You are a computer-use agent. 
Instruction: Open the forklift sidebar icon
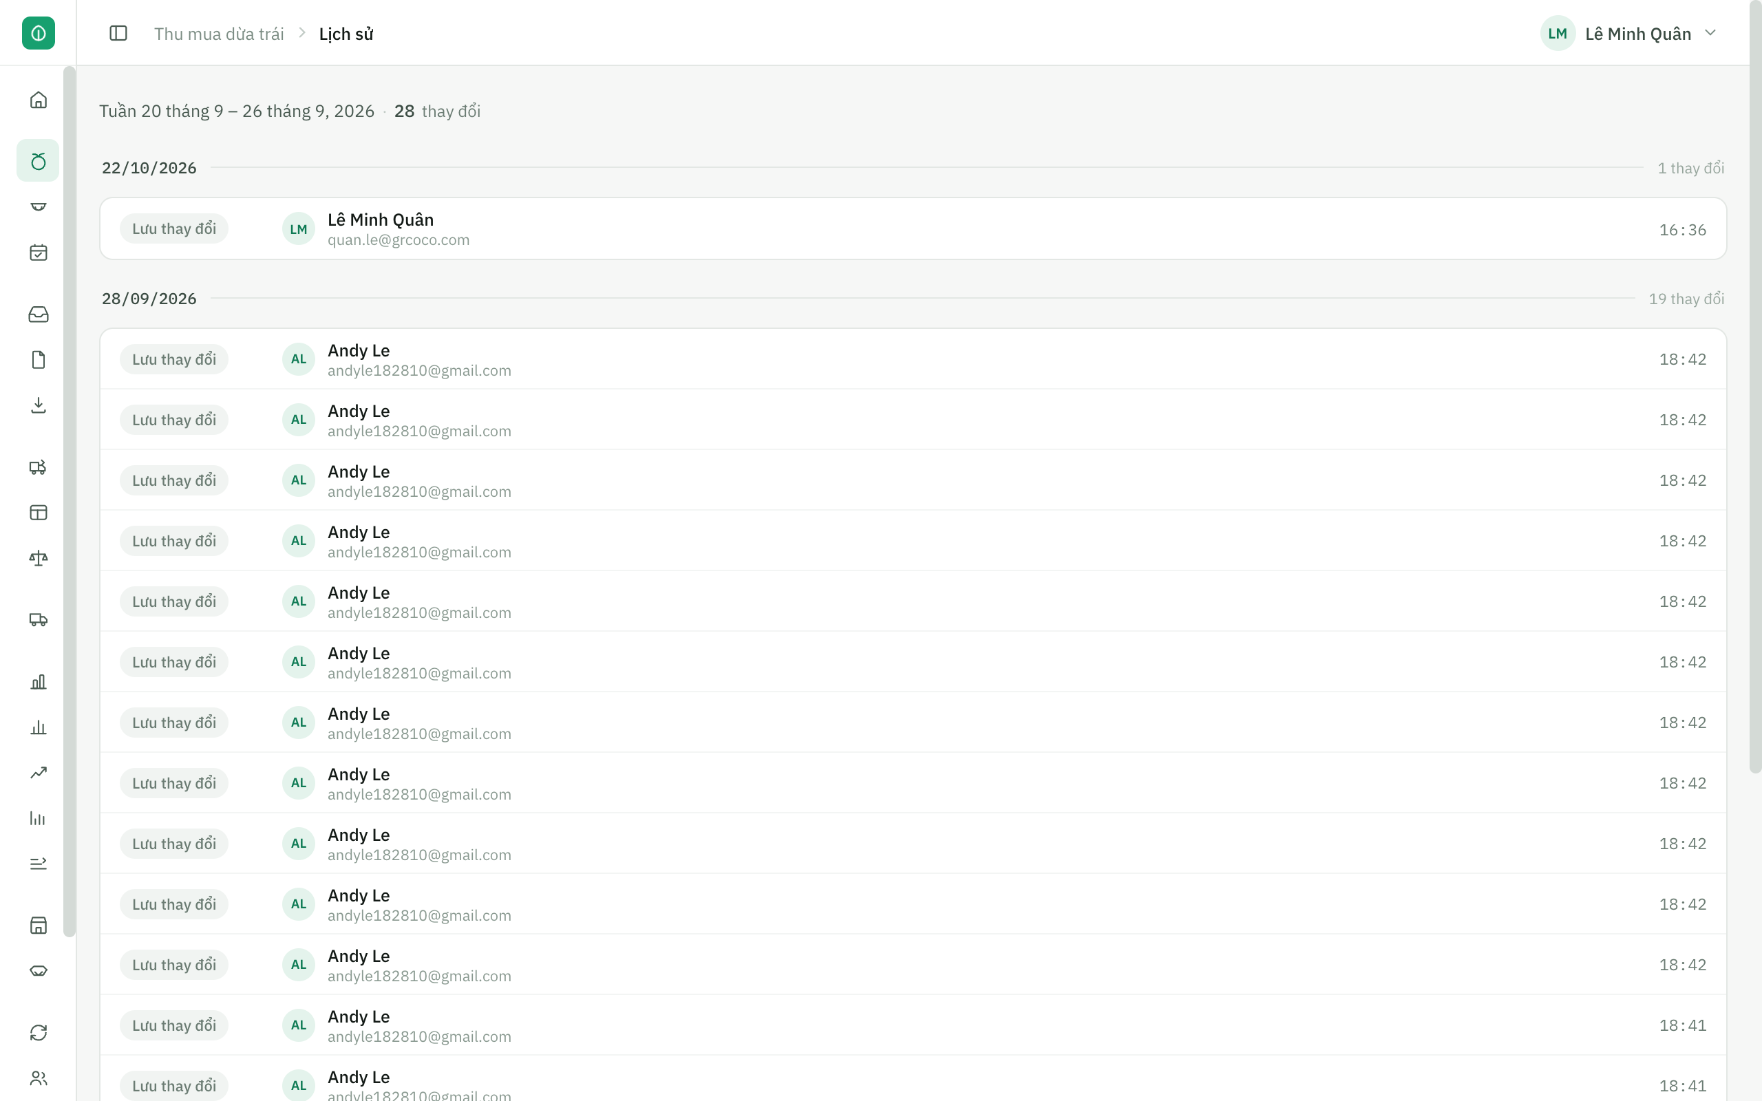(38, 467)
